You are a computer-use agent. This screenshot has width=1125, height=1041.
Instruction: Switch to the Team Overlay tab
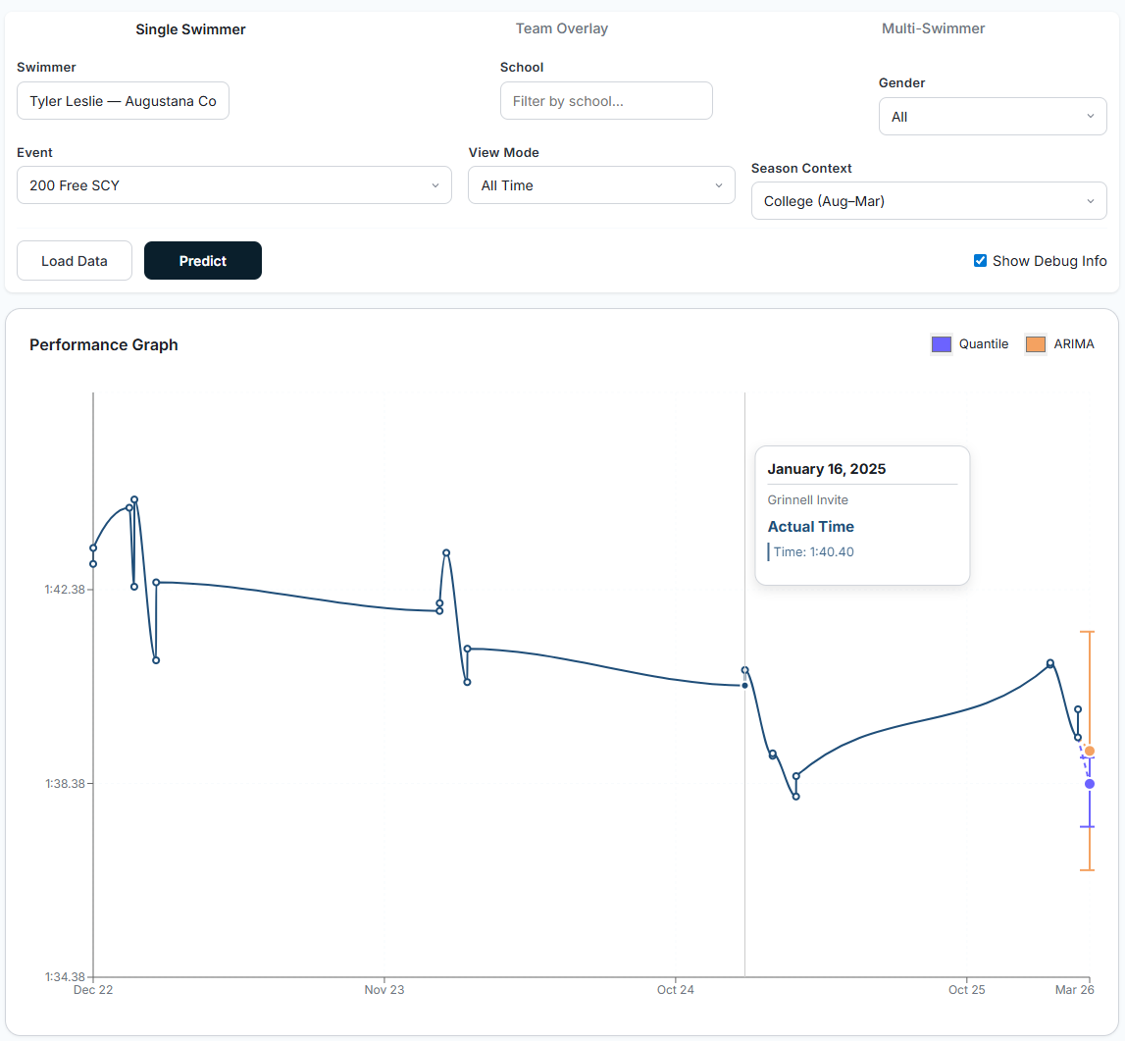[561, 28]
